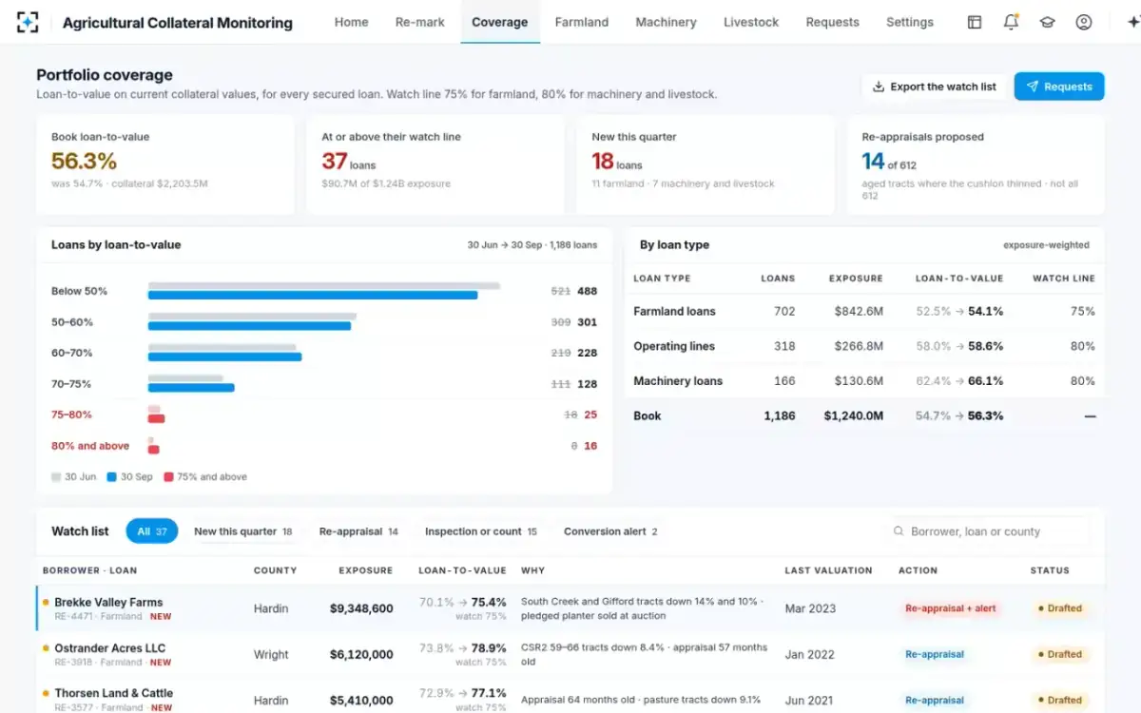
Task: Open the graduation cap learning icon
Action: point(1047,22)
